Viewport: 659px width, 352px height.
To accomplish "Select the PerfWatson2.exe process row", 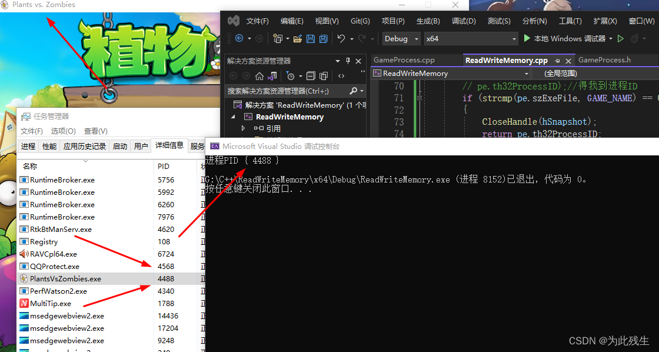I will 111,291.
